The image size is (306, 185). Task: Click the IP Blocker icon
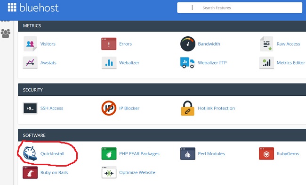(x=109, y=108)
